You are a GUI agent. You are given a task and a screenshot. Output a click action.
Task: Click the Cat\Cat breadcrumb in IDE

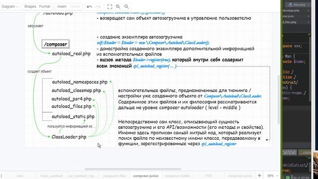(x=289, y=153)
